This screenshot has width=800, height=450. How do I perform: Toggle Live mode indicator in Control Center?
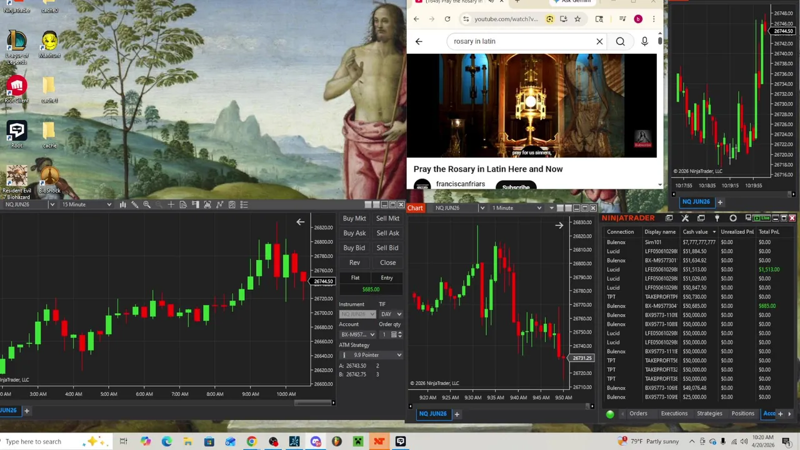coord(761,218)
